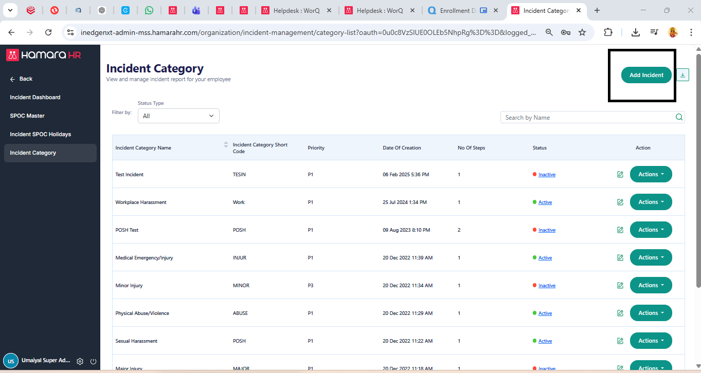Click Inactive status of Test Incident

click(x=547, y=175)
